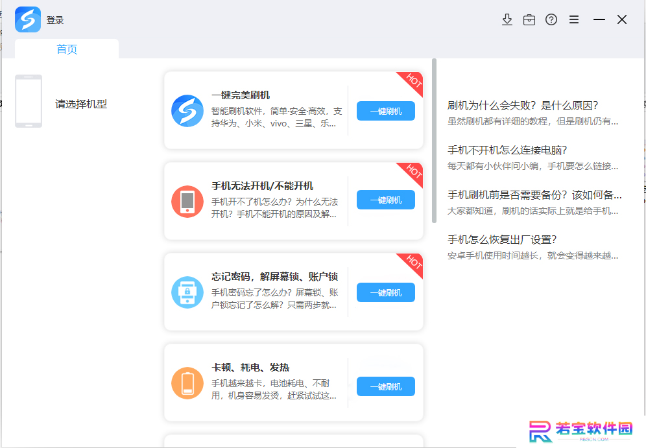Viewport: 646px width, 448px height.
Task: Click description 大家都知道，刷机的话实际上
Action: pos(532,211)
